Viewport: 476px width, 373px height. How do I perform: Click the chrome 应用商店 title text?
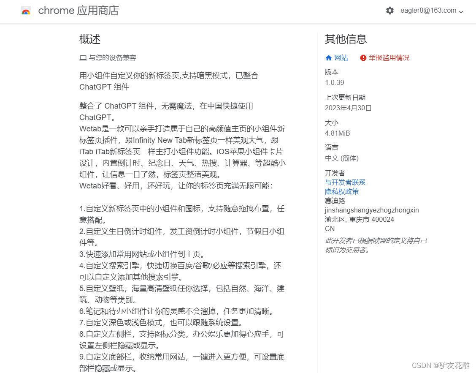[78, 11]
